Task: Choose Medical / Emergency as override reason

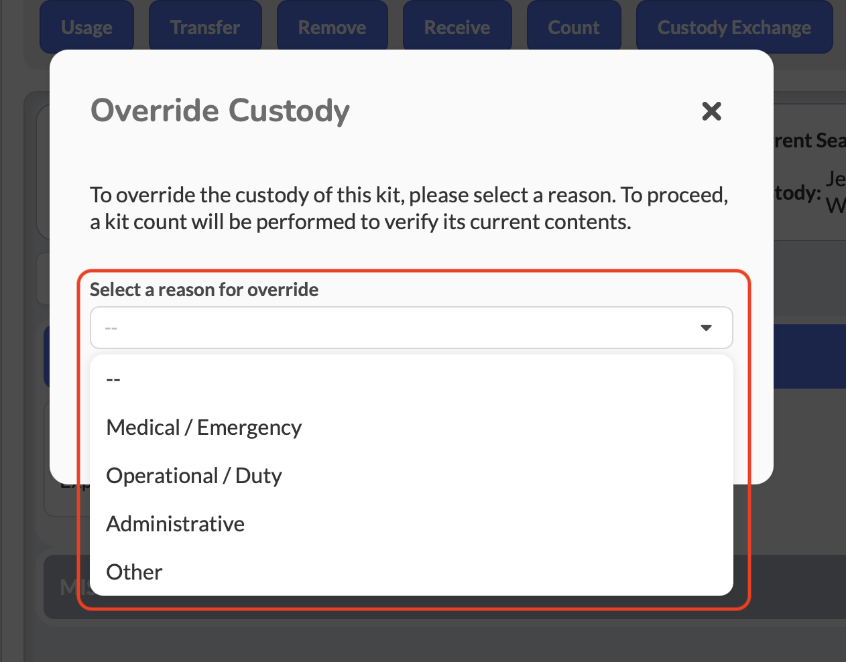Action: click(204, 427)
